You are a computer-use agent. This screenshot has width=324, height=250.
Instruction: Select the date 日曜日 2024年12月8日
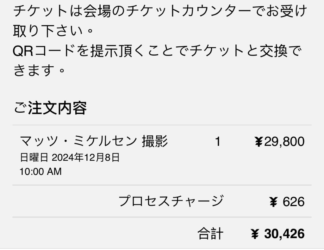tap(70, 158)
